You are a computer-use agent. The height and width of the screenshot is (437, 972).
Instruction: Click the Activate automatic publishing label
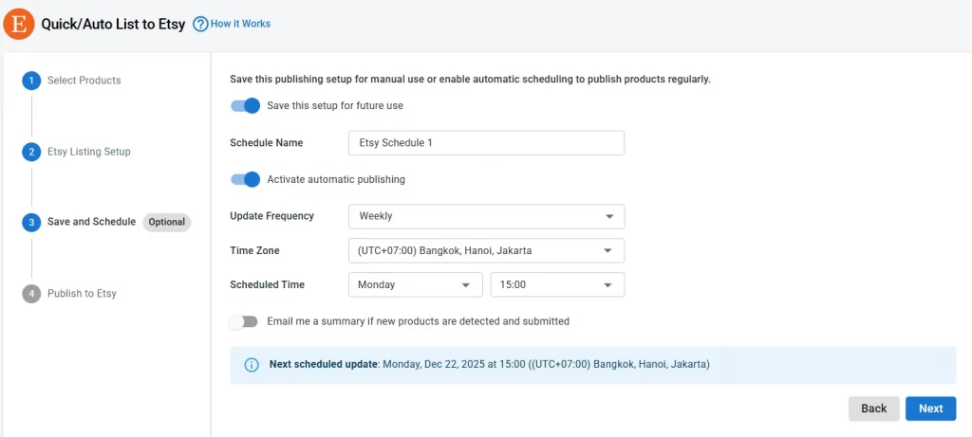point(336,179)
